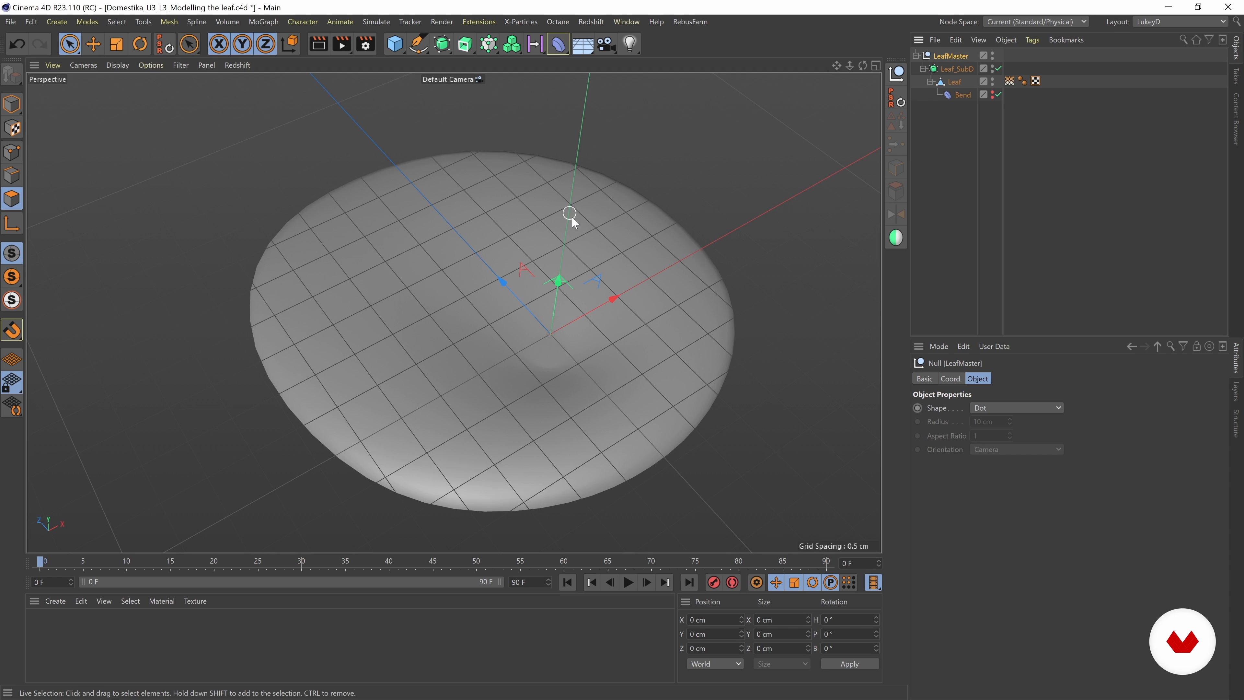The width and height of the screenshot is (1244, 700).
Task: Switch to the Coord. tab
Action: [951, 379]
